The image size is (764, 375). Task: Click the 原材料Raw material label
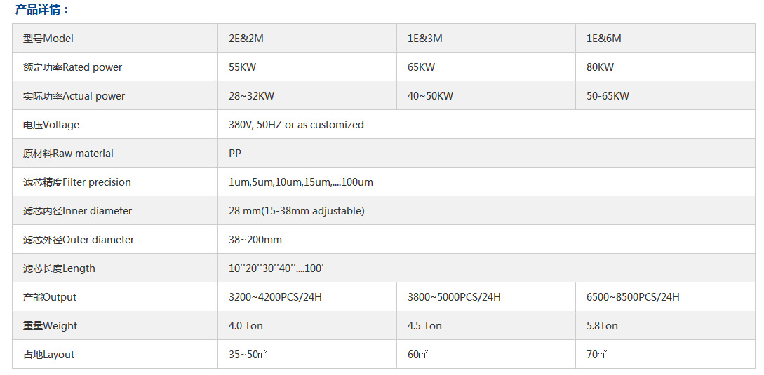click(68, 154)
